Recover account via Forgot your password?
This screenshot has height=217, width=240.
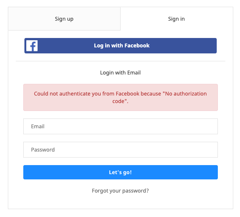click(x=120, y=191)
